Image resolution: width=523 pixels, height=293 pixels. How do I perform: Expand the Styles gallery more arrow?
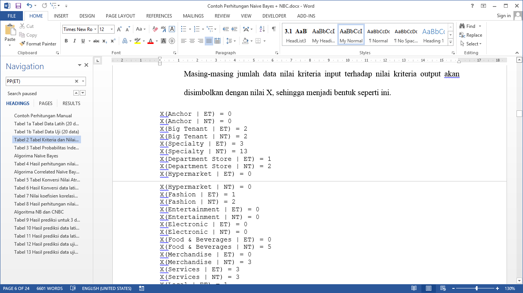coord(450,41)
